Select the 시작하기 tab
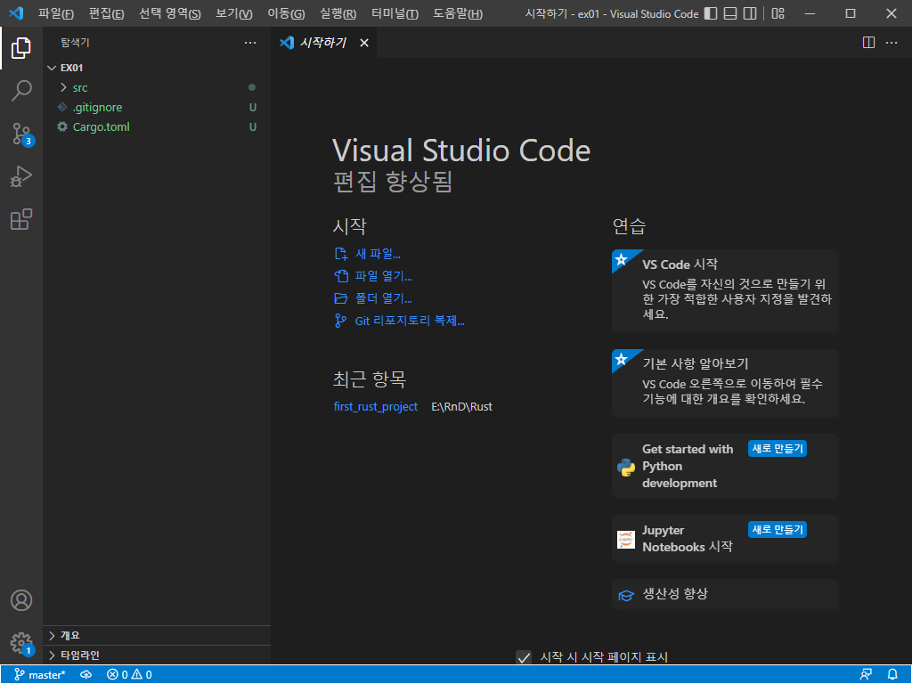The width and height of the screenshot is (912, 684). pyautogui.click(x=323, y=43)
